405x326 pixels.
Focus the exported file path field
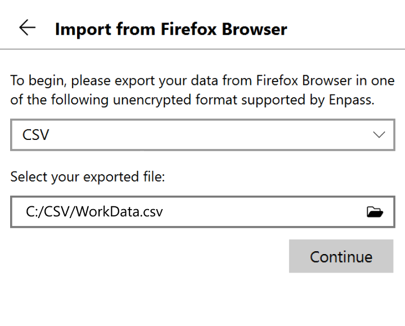[x=202, y=212]
